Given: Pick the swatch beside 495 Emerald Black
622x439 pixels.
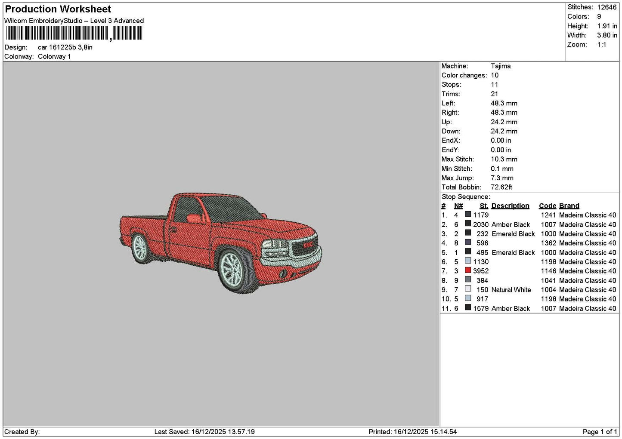Looking at the screenshot, I should [468, 252].
